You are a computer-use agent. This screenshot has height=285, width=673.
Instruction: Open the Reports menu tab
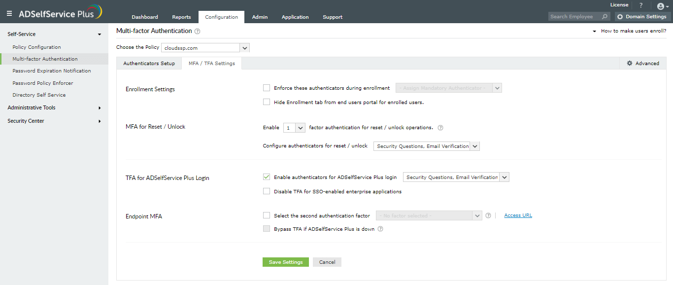(181, 17)
